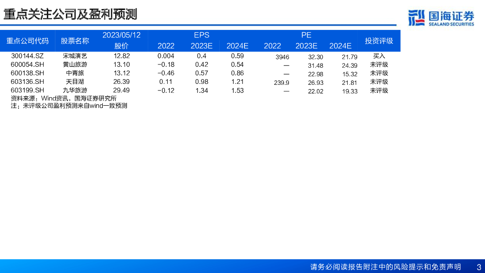Click EPS value 0.11
This screenshot has width=485, height=273.
(x=166, y=82)
